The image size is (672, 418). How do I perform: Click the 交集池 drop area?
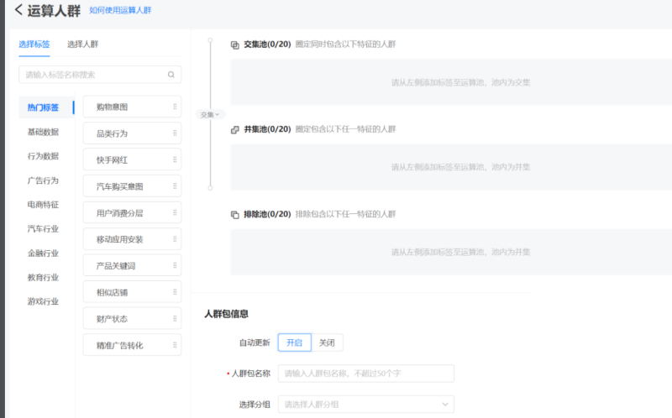[451, 82]
